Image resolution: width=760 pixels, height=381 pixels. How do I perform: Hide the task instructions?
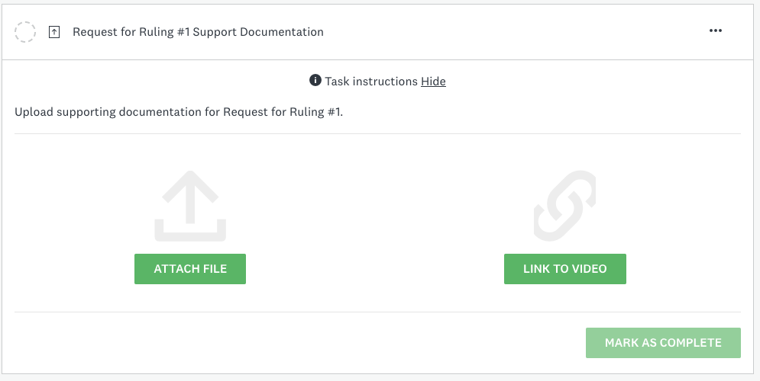coord(433,82)
